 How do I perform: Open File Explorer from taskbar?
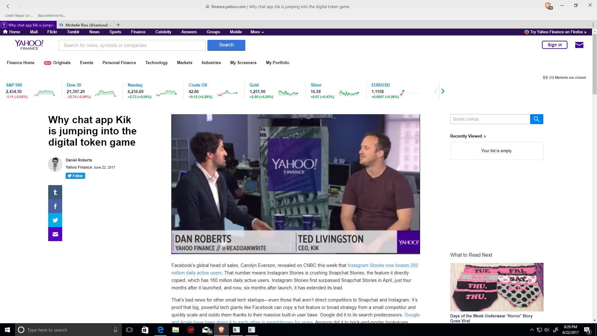(x=176, y=330)
